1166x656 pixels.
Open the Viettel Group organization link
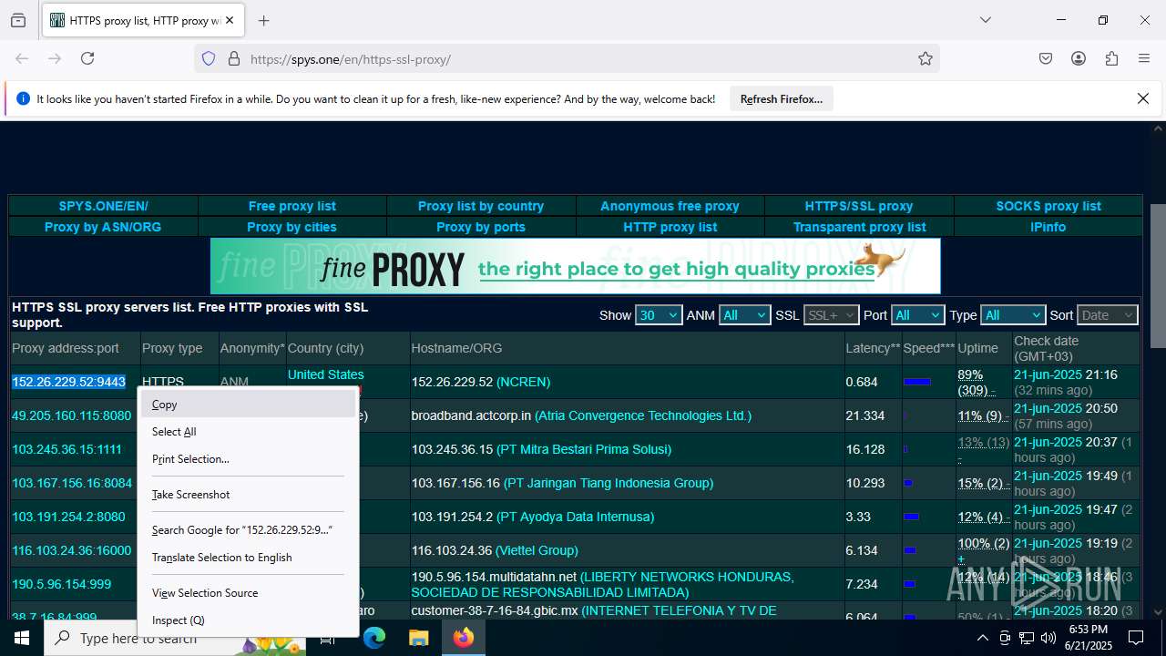point(537,550)
